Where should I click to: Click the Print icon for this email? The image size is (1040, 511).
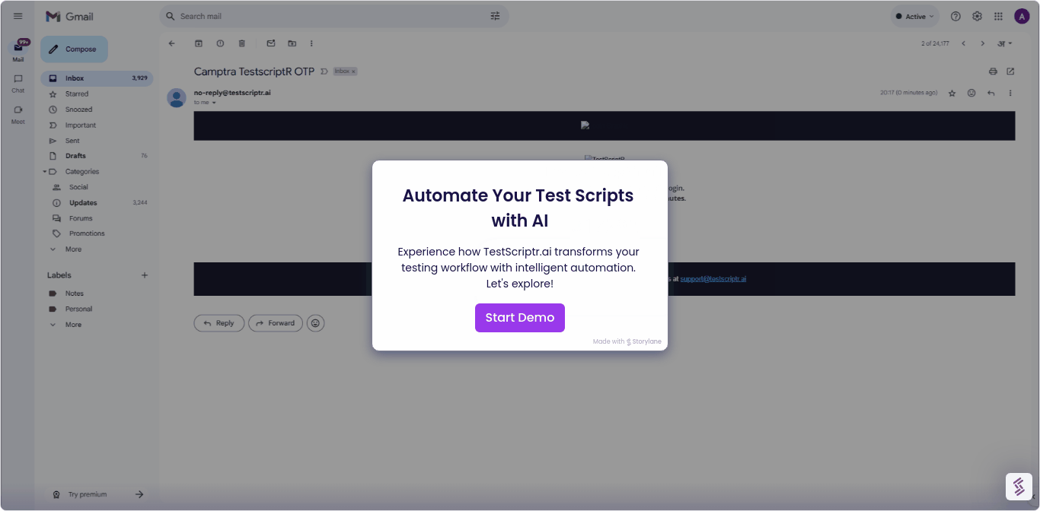(x=993, y=71)
